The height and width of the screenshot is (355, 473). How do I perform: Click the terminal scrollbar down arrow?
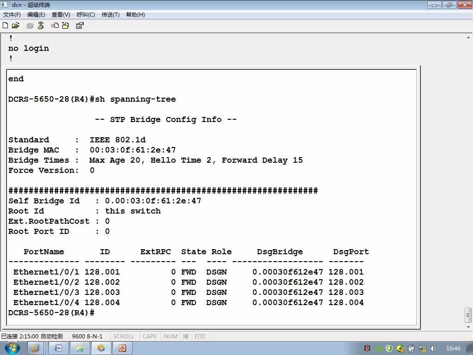pos(468,327)
